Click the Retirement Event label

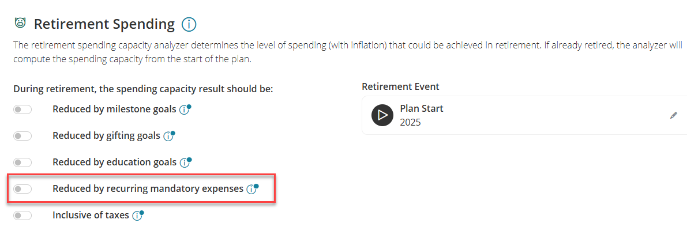pos(400,86)
